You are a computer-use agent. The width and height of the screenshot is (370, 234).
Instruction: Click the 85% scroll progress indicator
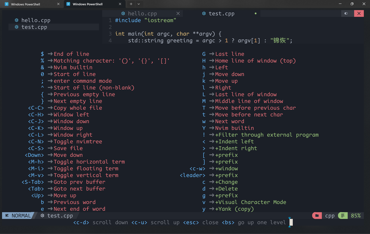point(356,216)
